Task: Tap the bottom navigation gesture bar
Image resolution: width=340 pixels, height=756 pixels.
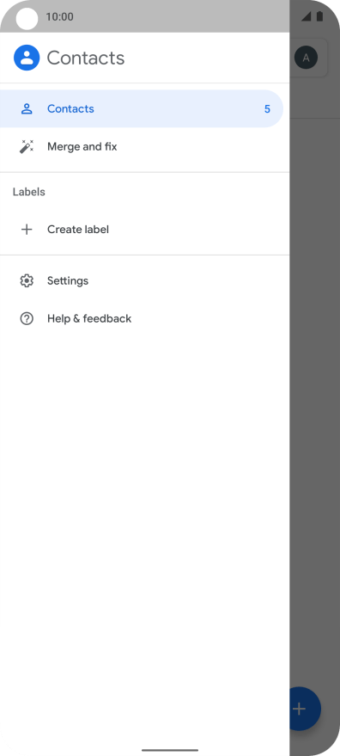Action: 170,750
